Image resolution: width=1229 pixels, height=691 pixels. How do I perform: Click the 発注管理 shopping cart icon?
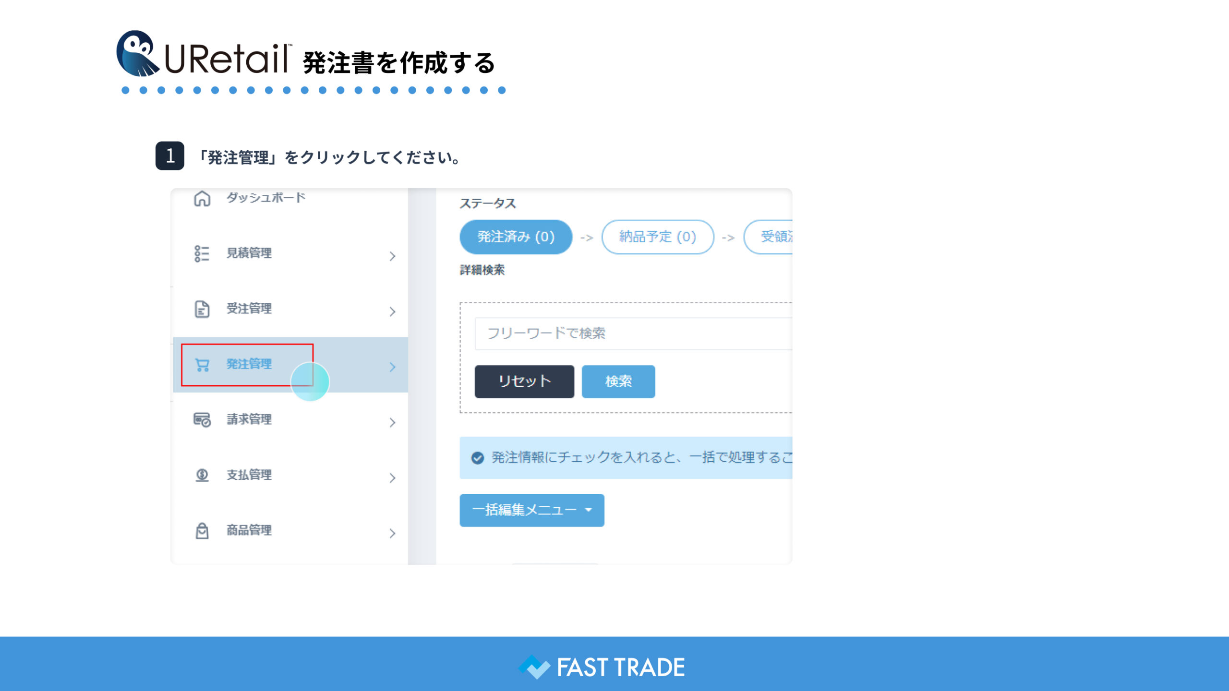tap(202, 365)
